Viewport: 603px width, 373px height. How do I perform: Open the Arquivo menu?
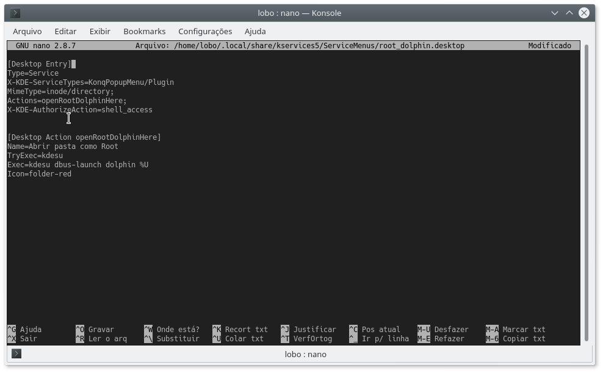coord(27,31)
